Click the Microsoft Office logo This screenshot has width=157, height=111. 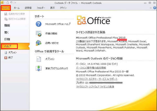[94, 20]
